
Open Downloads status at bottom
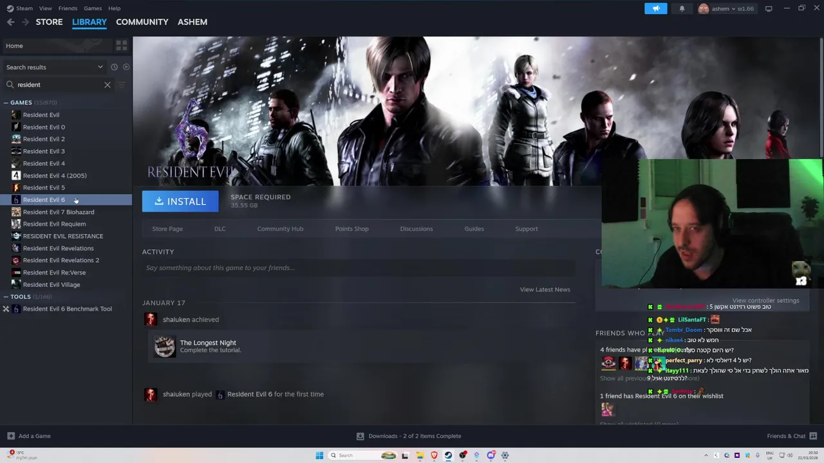coord(409,436)
